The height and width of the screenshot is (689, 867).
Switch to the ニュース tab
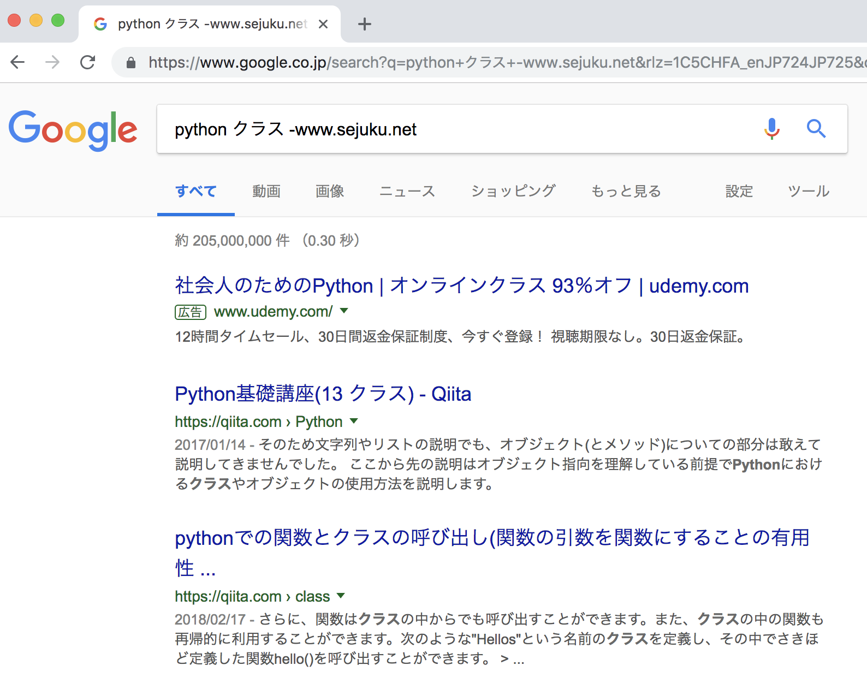[x=407, y=191]
